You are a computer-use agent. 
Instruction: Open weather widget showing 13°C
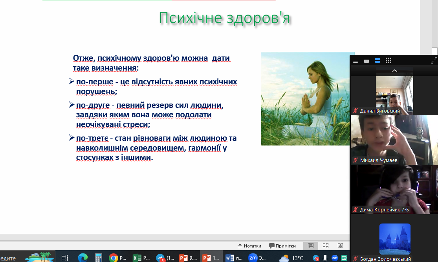(x=291, y=258)
